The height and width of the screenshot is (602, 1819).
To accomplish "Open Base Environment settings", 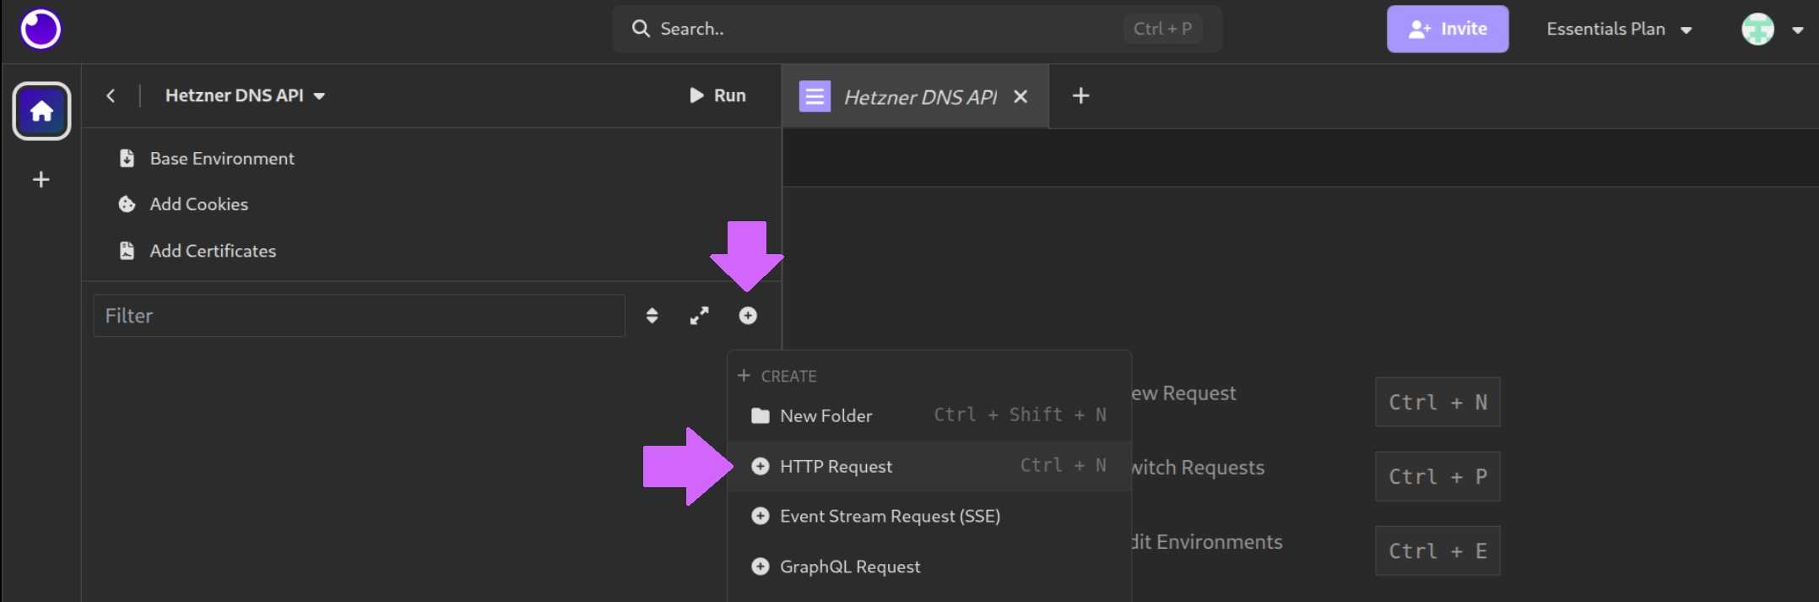I will (221, 159).
